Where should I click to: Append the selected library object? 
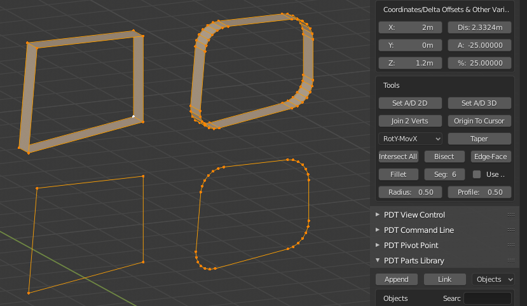397,279
